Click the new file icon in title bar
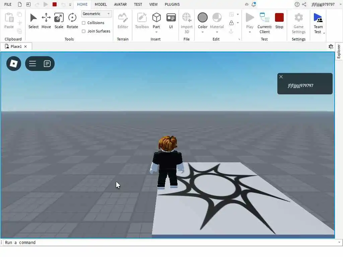Image resolution: width=343 pixels, height=257 pixels. click(20, 4)
